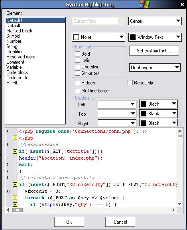Click the vertical scrollbar thumb in preview
This screenshot has height=230, width=187.
coord(180,136)
